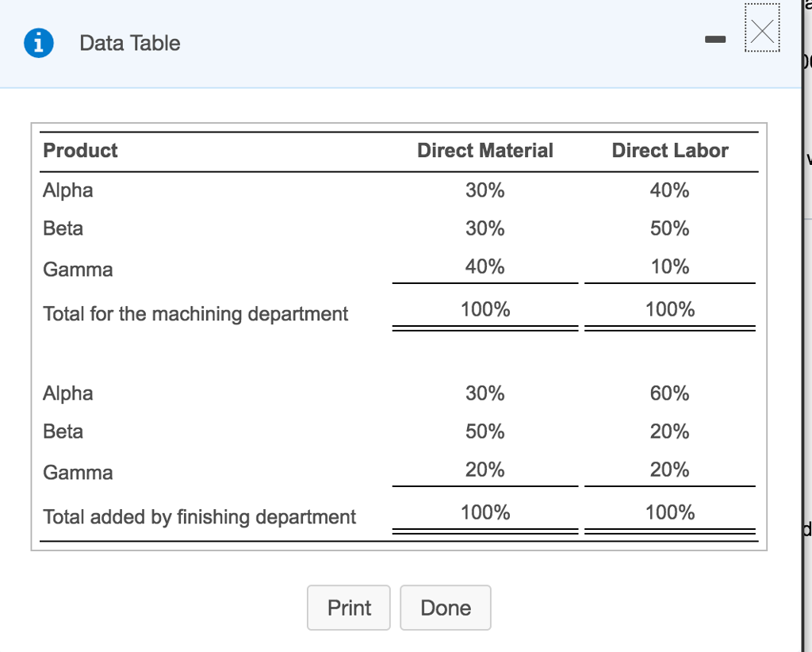
Task: Select the Data Table title text
Action: (129, 44)
